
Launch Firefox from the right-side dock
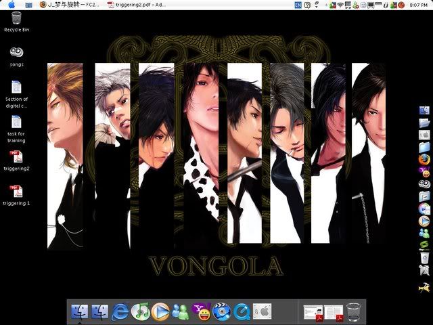click(x=424, y=160)
